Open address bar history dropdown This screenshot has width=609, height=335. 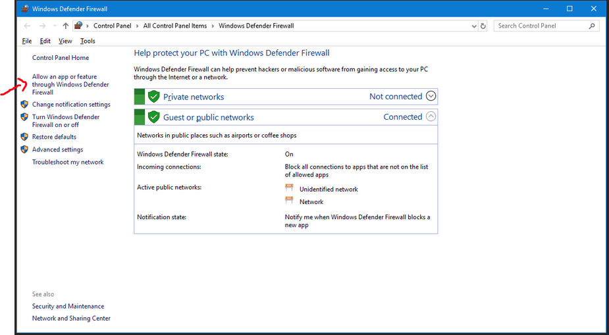coord(474,26)
